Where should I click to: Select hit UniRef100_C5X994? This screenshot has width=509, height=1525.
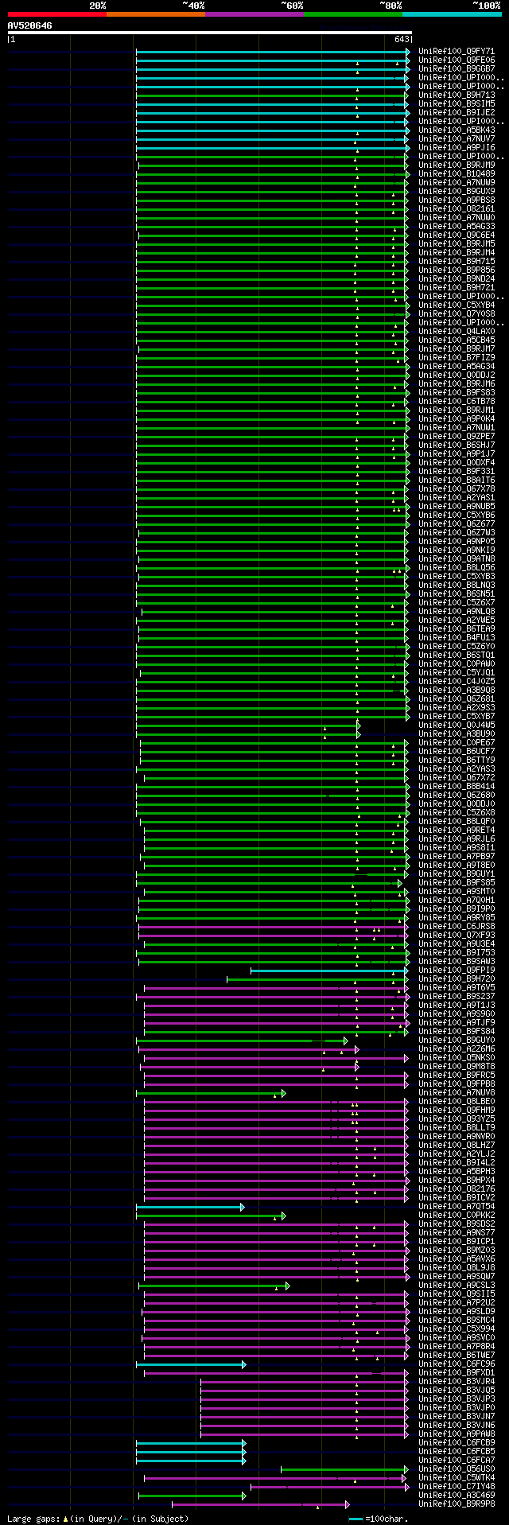pyautogui.click(x=457, y=1329)
